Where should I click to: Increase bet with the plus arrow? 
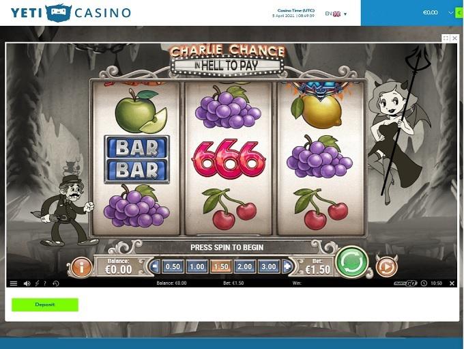coord(287,266)
